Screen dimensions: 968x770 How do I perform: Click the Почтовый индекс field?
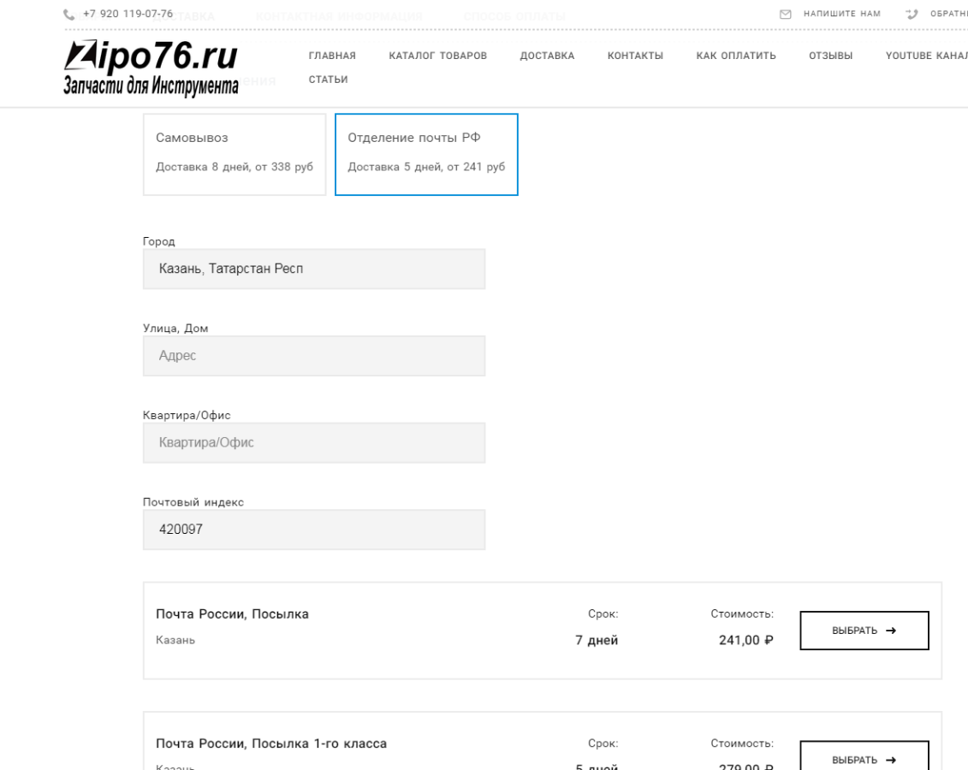[313, 530]
